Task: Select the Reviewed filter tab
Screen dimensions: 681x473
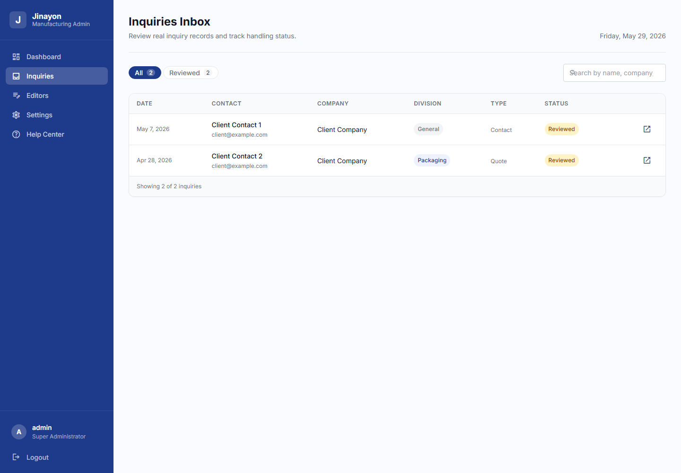Action: pyautogui.click(x=191, y=73)
